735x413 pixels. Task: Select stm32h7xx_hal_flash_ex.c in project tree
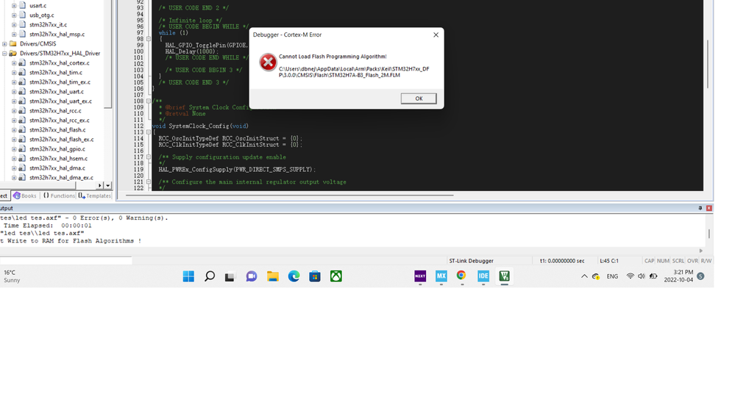click(x=61, y=140)
